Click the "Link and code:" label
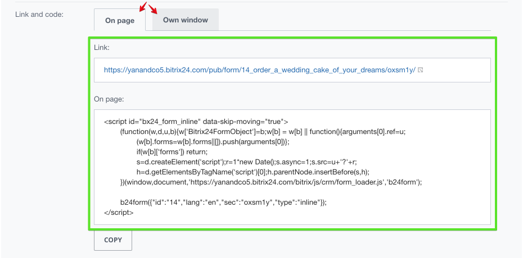Screen dimensions: 523x258 point(39,15)
